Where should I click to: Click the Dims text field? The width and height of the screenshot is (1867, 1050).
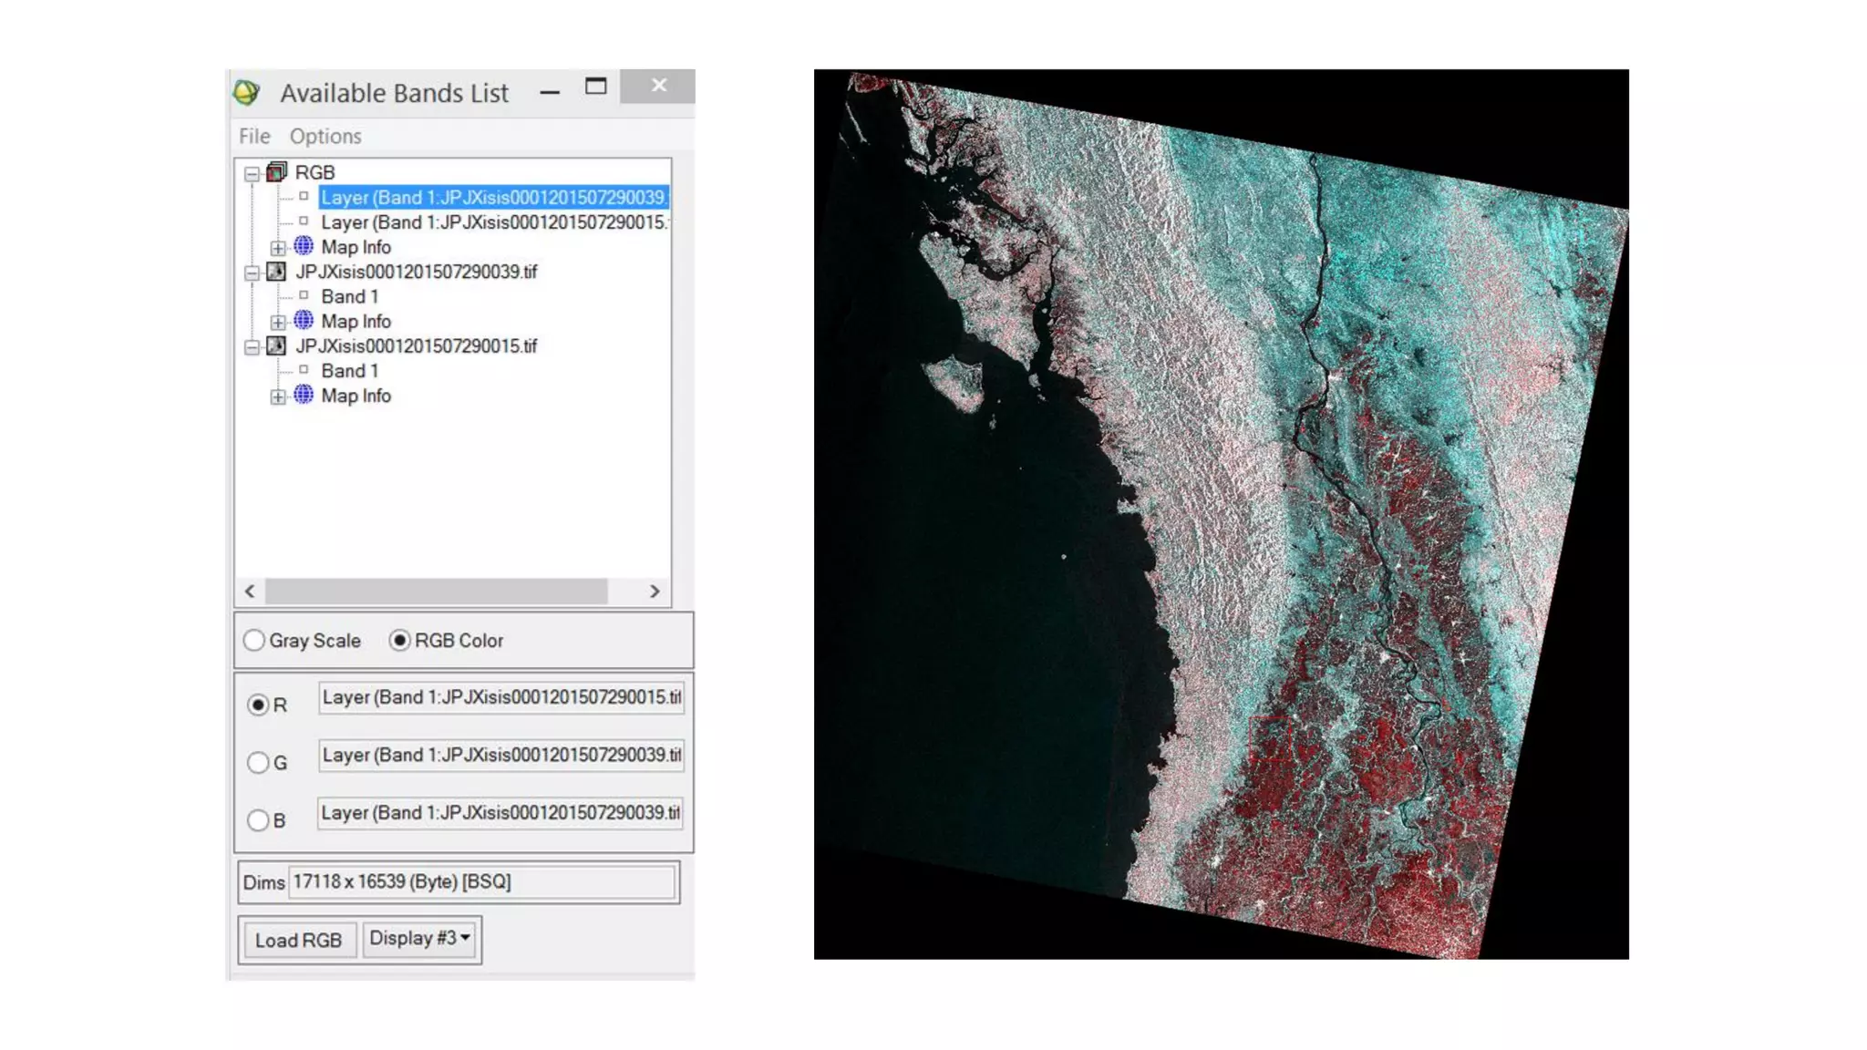pos(481,882)
